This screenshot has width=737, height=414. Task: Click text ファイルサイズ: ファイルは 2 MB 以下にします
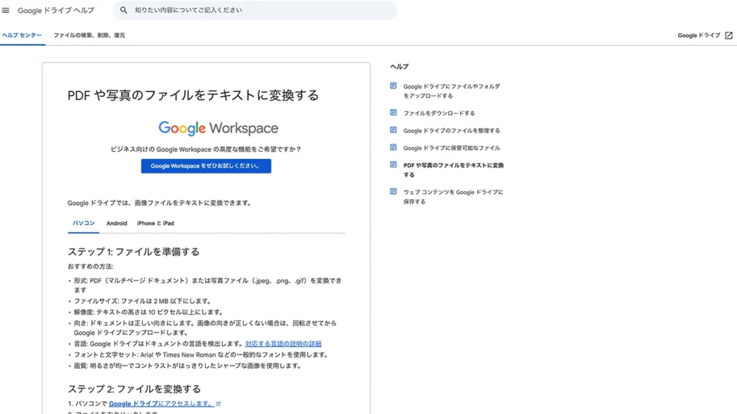(143, 301)
